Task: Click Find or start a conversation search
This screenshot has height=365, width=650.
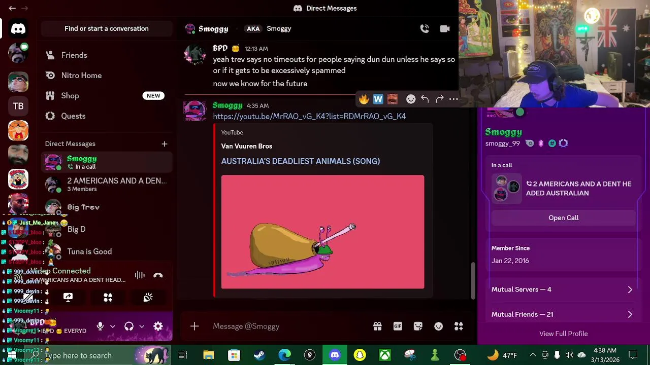Action: pos(107,29)
